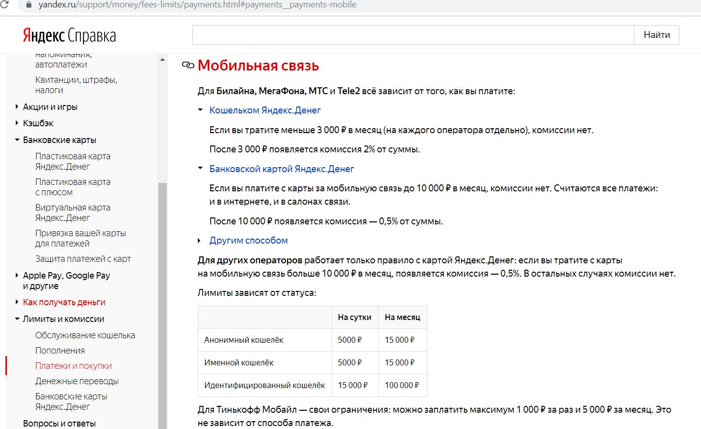Open Привязка вашей карты для платежей
701x429 pixels.
(x=80, y=238)
